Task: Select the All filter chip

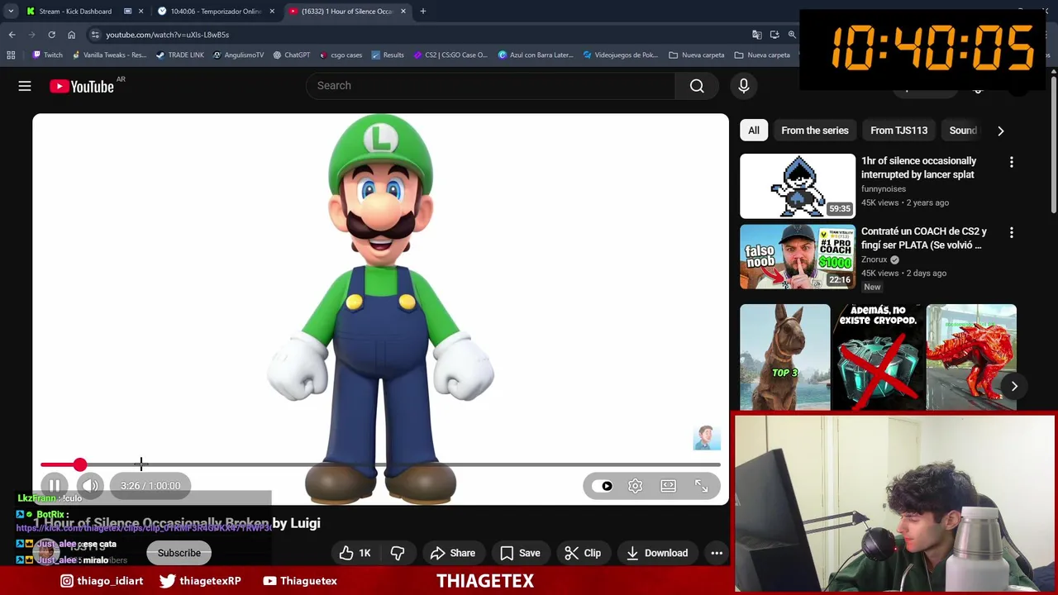Action: click(x=754, y=131)
